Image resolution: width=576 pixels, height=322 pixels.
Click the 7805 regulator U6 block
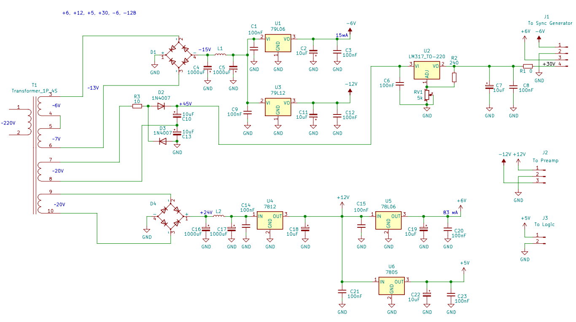(391, 285)
